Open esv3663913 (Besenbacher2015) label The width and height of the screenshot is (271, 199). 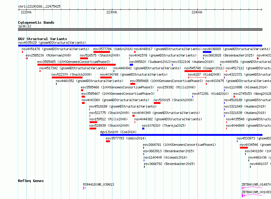pyautogui.click(x=169, y=151)
